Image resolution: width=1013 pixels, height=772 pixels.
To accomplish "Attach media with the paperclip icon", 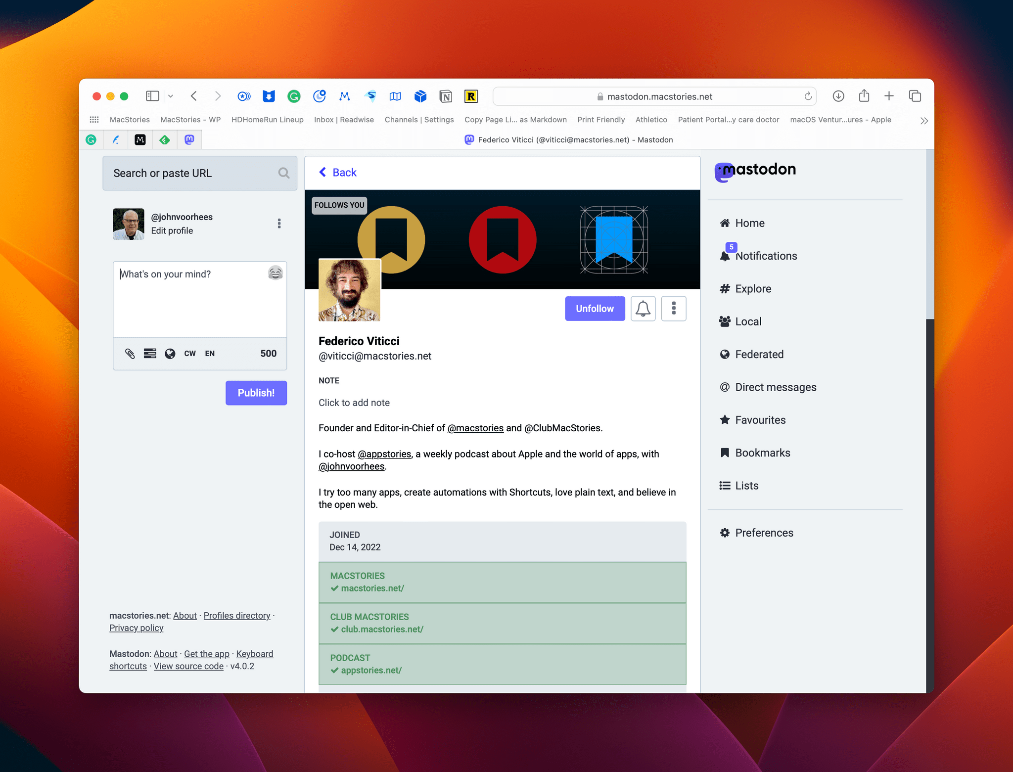I will click(130, 353).
